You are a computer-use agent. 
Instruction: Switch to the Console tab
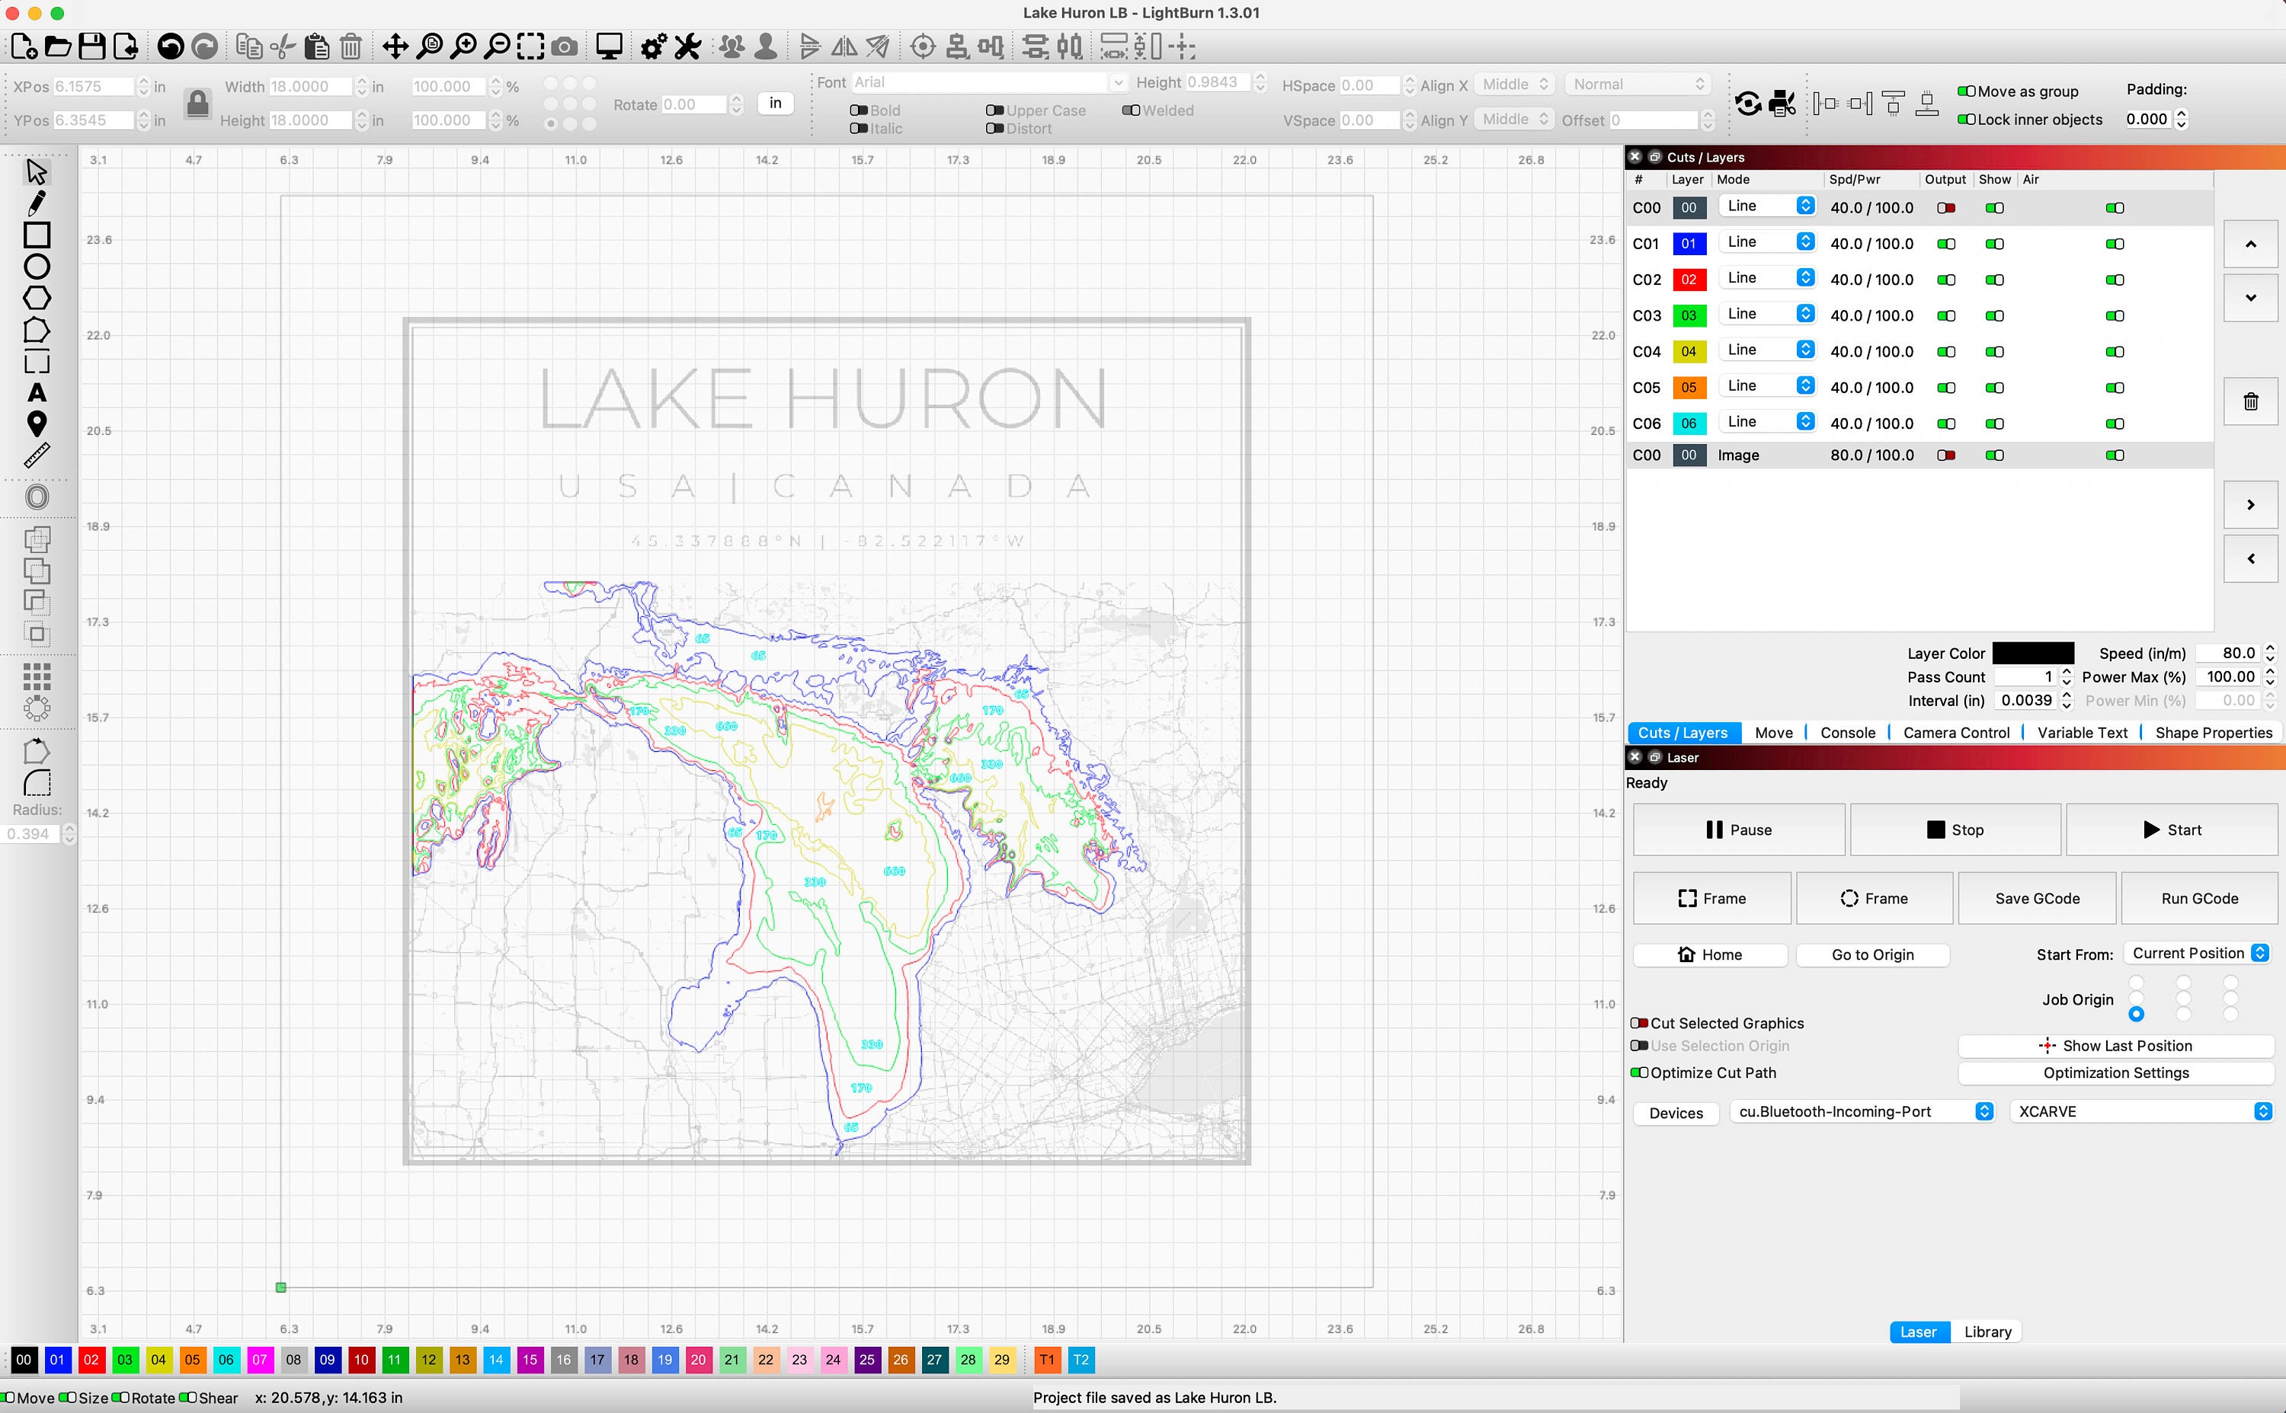click(1847, 733)
